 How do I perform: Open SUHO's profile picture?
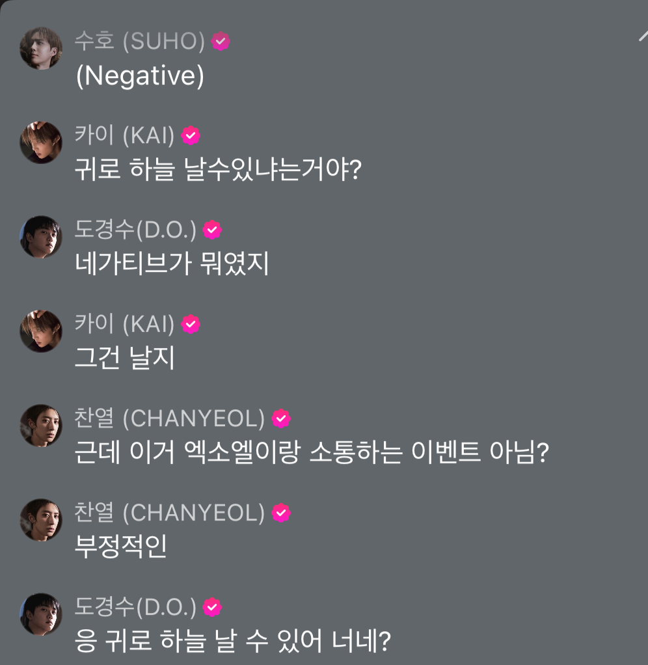[41, 48]
